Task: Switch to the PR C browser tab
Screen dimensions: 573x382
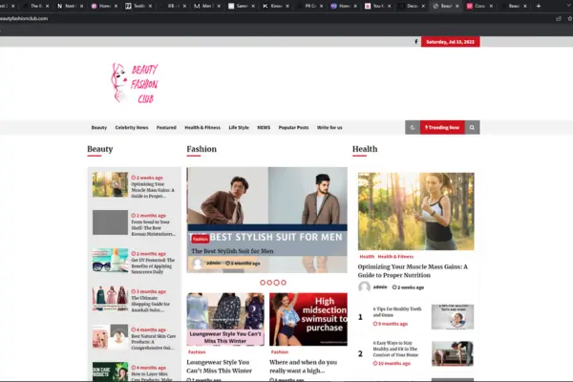Action: click(309, 6)
